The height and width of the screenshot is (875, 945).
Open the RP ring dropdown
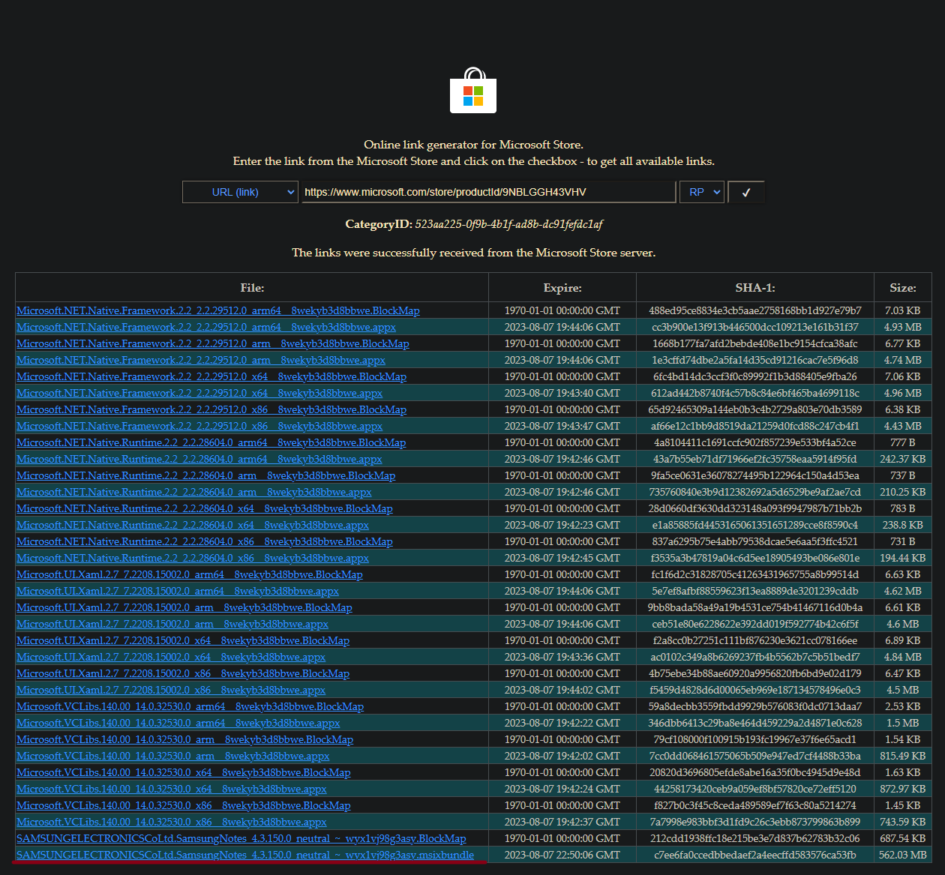coord(702,192)
